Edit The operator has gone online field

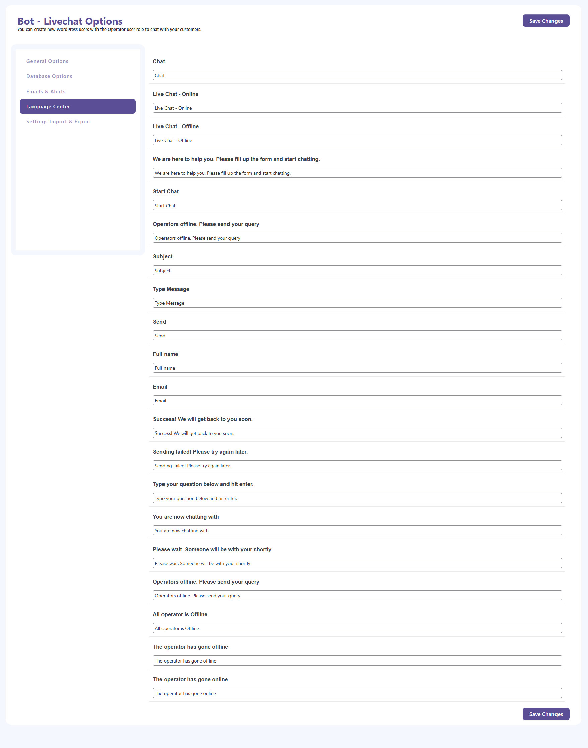pos(357,693)
